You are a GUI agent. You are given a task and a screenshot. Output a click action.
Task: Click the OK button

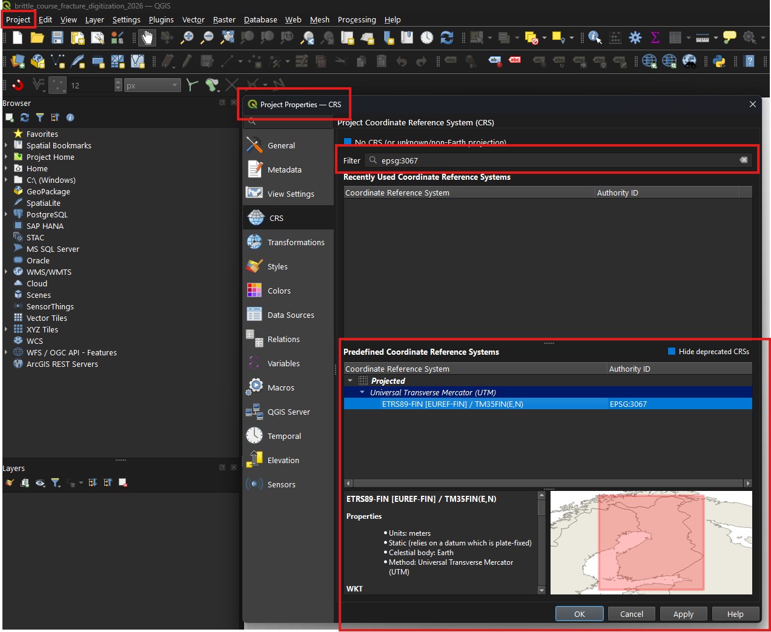[579, 614]
